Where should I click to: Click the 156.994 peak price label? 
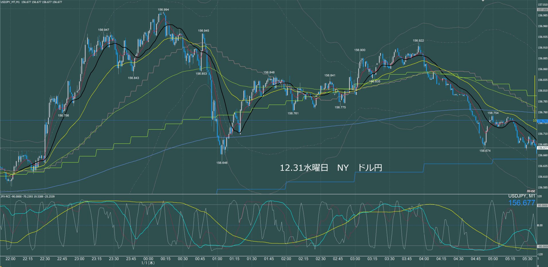point(163,9)
